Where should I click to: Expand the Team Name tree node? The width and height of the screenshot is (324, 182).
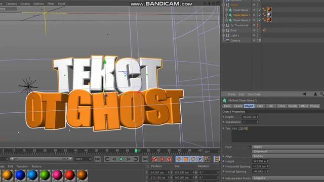tap(226, 10)
